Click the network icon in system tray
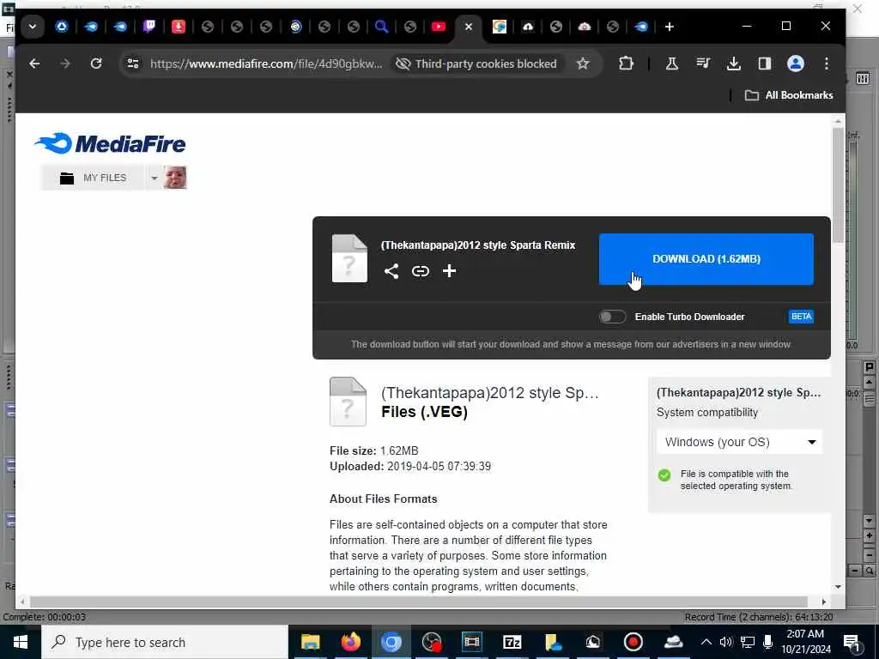The height and width of the screenshot is (659, 879). 748,642
